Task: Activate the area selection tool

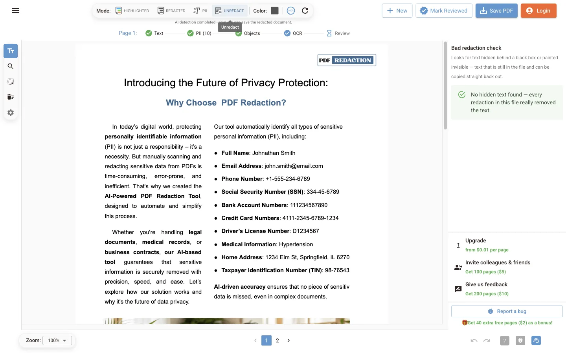Action: pos(11,82)
